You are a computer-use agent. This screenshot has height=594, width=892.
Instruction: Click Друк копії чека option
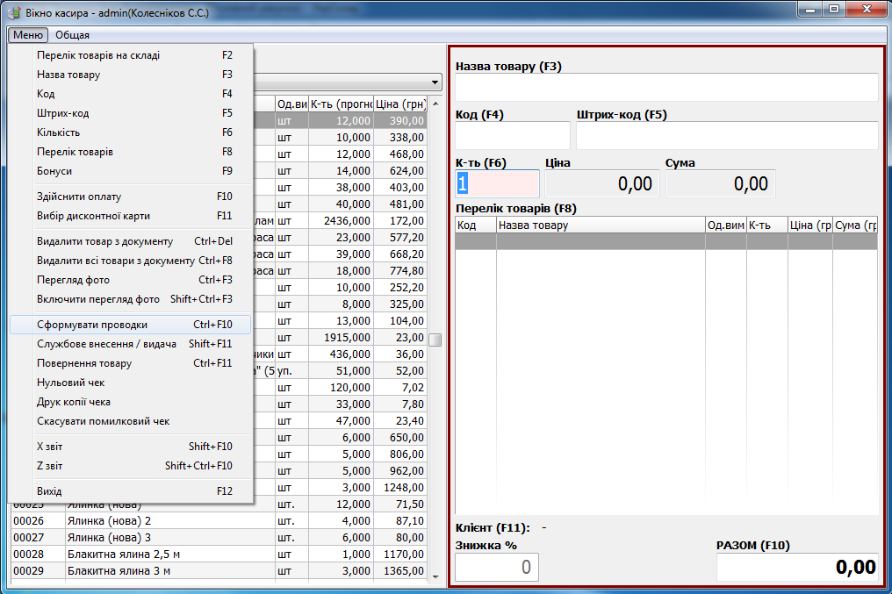click(74, 402)
